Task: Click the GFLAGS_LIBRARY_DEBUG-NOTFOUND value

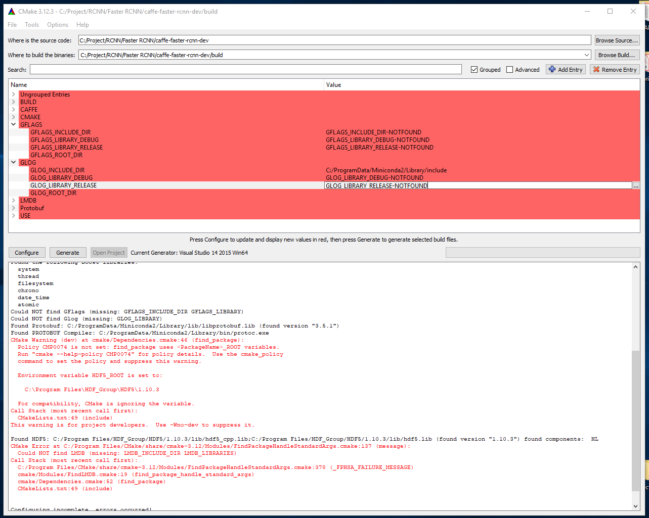Action: (378, 140)
